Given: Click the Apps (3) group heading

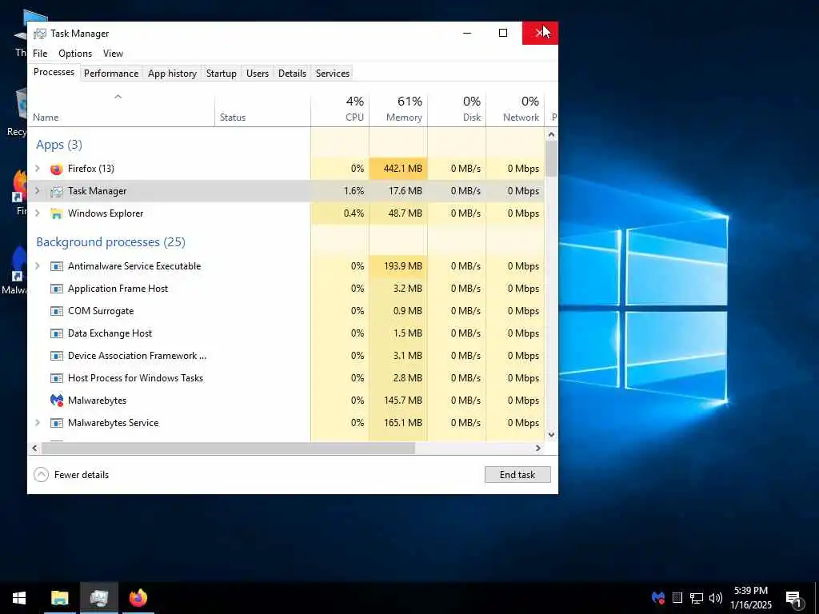Looking at the screenshot, I should tap(59, 145).
